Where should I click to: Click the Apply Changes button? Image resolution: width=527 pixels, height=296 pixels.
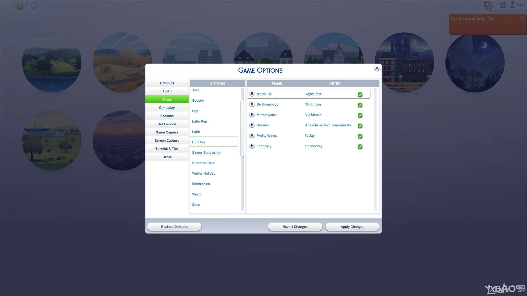pos(352,227)
